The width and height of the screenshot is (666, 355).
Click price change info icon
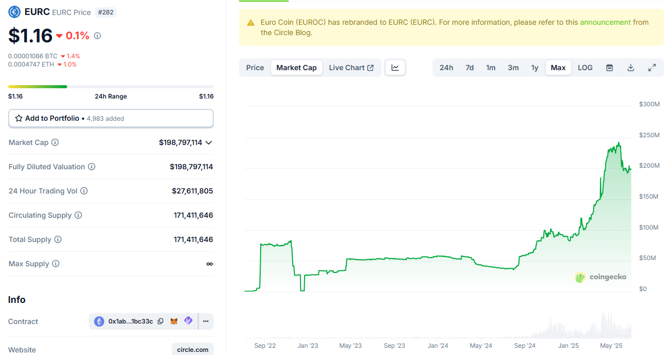[98, 36]
